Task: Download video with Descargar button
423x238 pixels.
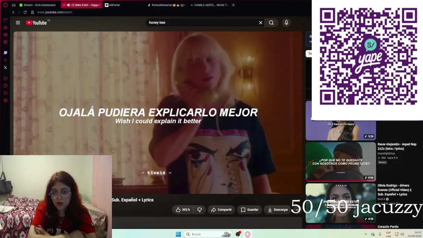Action: coord(278,210)
